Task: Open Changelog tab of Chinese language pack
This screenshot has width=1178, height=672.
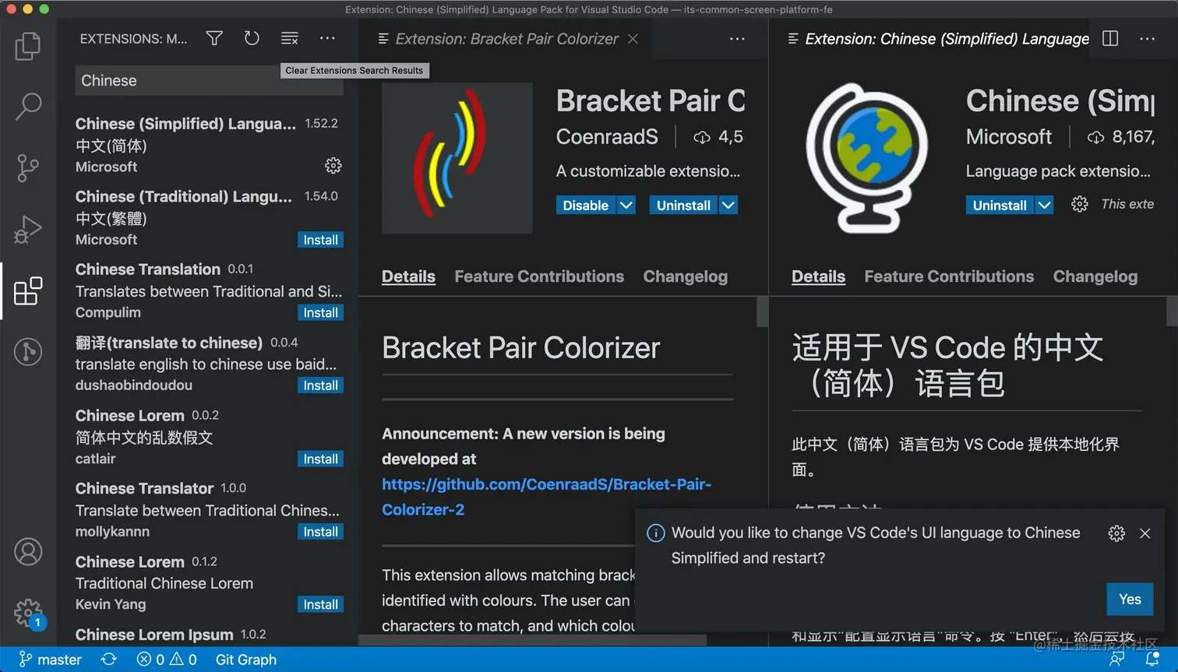Action: coord(1095,276)
